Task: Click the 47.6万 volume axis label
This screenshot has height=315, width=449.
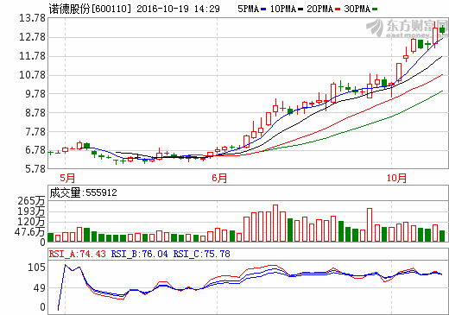Action: pos(30,232)
